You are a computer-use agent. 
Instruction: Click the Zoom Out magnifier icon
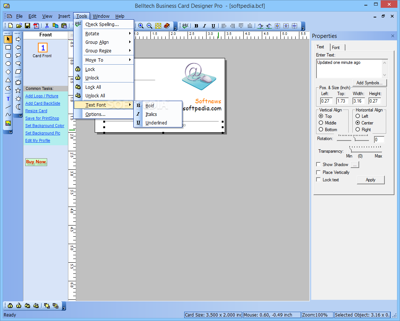(150, 26)
